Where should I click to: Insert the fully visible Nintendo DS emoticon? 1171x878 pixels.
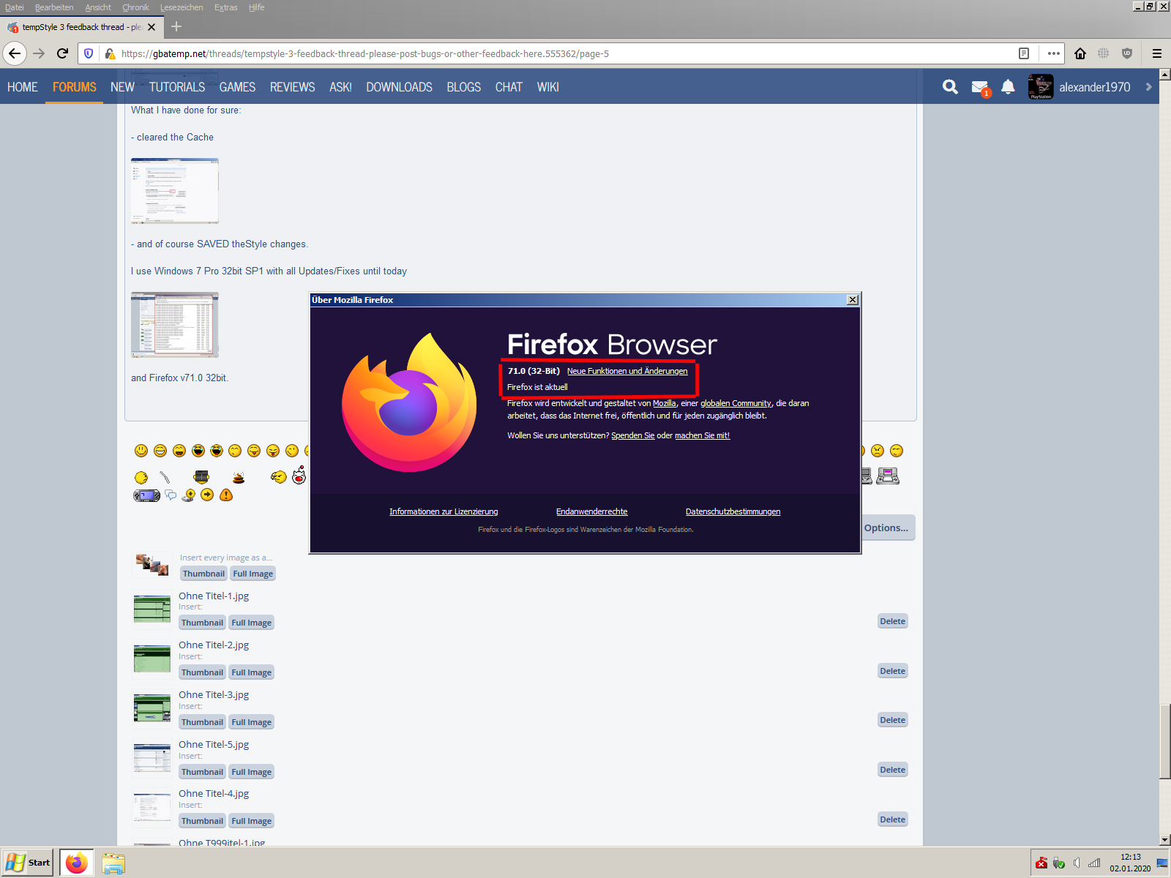coord(888,476)
